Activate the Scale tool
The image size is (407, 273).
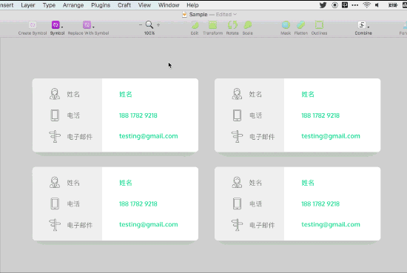coord(248,25)
